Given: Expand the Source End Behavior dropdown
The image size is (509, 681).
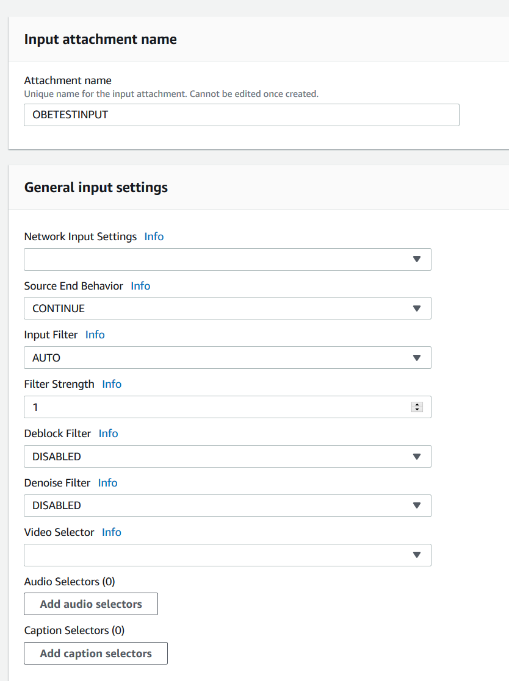Looking at the screenshot, I should coord(227,308).
